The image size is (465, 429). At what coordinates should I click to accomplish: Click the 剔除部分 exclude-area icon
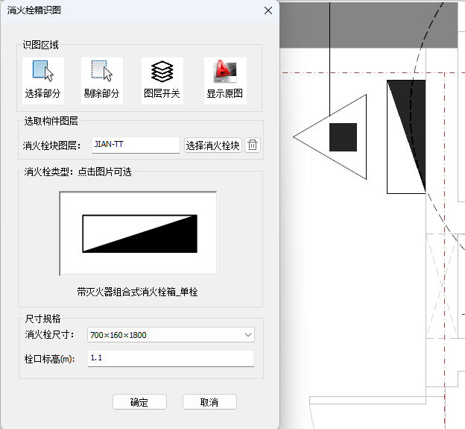(x=101, y=81)
